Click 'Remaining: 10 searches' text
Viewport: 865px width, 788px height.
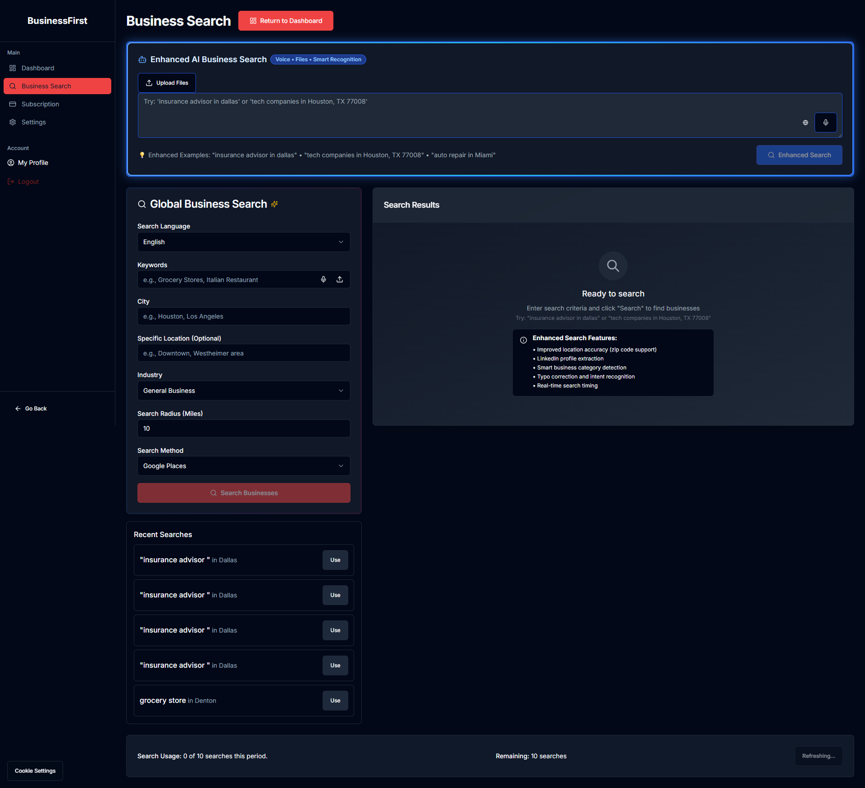click(531, 756)
